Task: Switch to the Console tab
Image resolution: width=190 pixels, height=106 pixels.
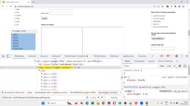Action: (32, 56)
